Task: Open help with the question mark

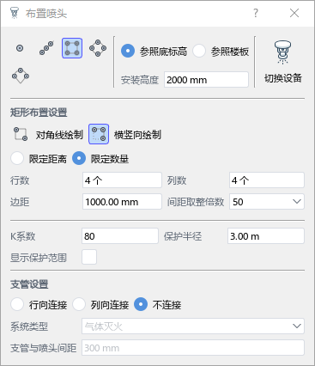Action: pyautogui.click(x=256, y=13)
